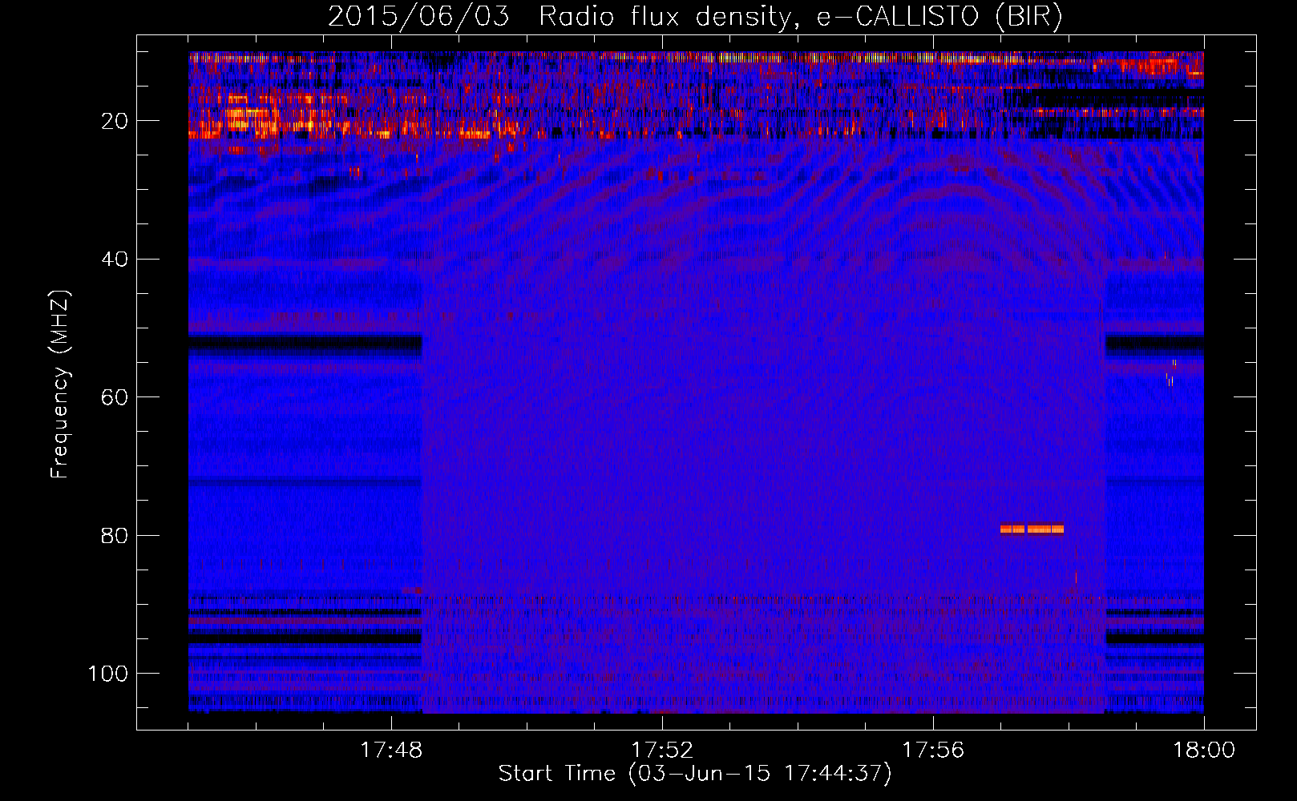The width and height of the screenshot is (1297, 801).
Task: Click the 80 frequency tick label
Action: [115, 535]
